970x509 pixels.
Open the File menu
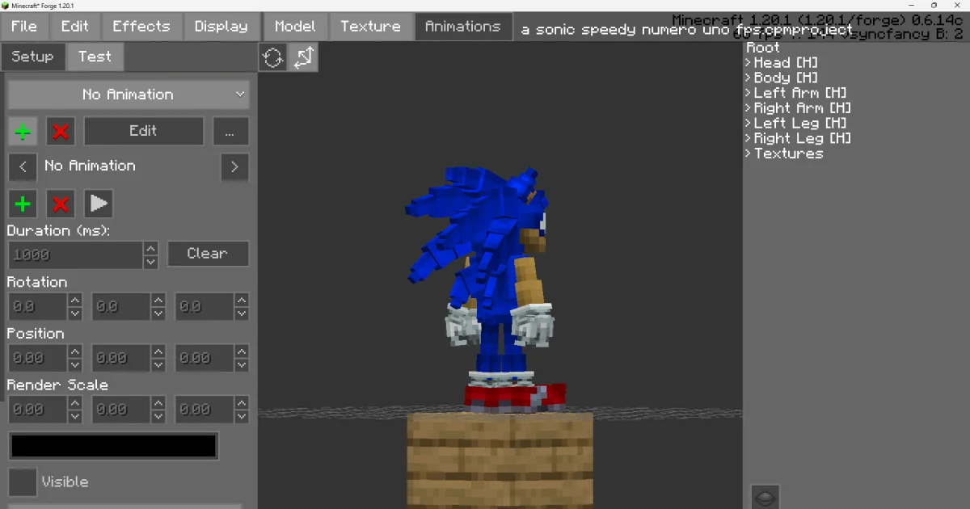pyautogui.click(x=24, y=27)
